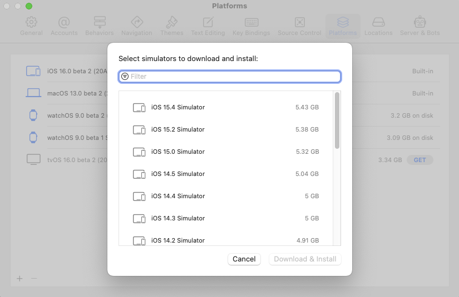Select iOS 15.4 Simulator row
The image size is (459, 297).
(x=225, y=107)
